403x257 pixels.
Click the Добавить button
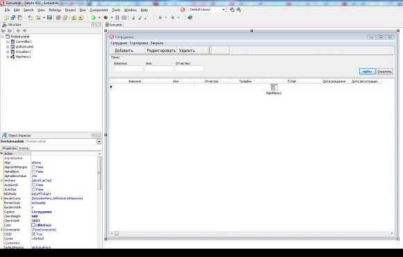(124, 51)
